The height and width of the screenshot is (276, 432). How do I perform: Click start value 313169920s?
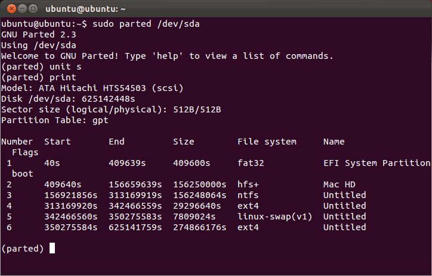tap(71, 206)
